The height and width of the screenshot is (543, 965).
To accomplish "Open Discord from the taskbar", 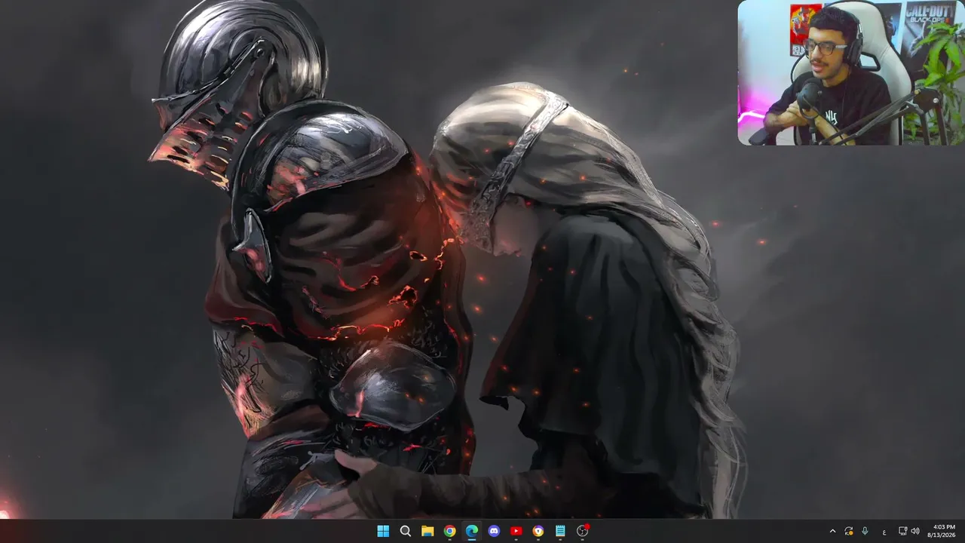I will 494,531.
